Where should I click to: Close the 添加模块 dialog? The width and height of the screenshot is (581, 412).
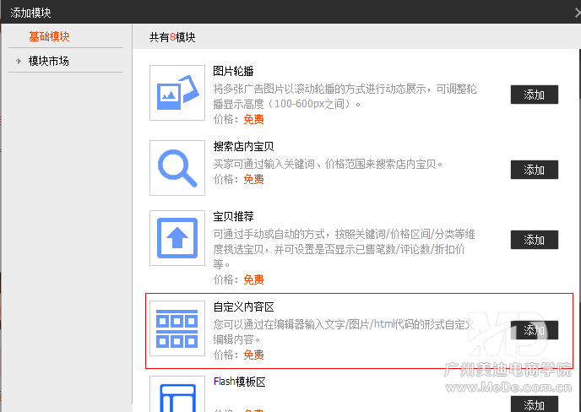578,13
